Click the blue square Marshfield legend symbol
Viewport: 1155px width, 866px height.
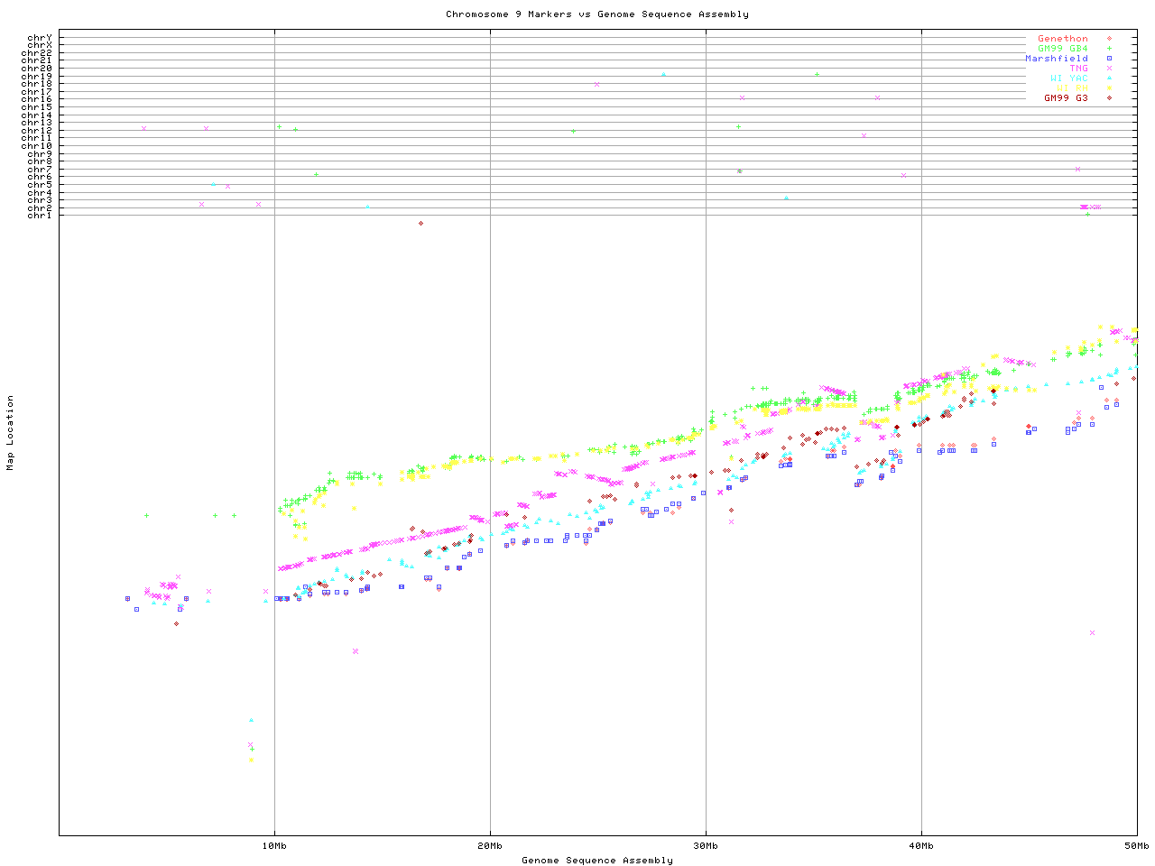point(1109,59)
